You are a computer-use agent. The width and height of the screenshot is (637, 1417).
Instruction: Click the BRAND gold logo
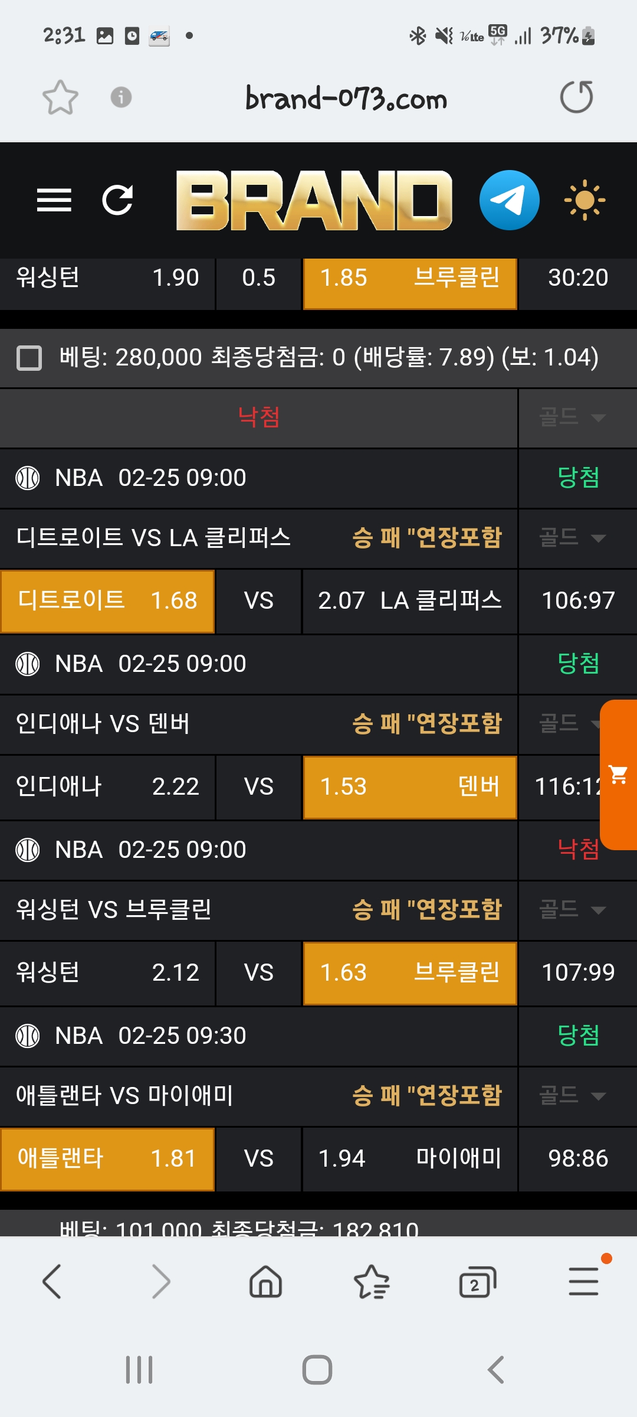click(314, 200)
